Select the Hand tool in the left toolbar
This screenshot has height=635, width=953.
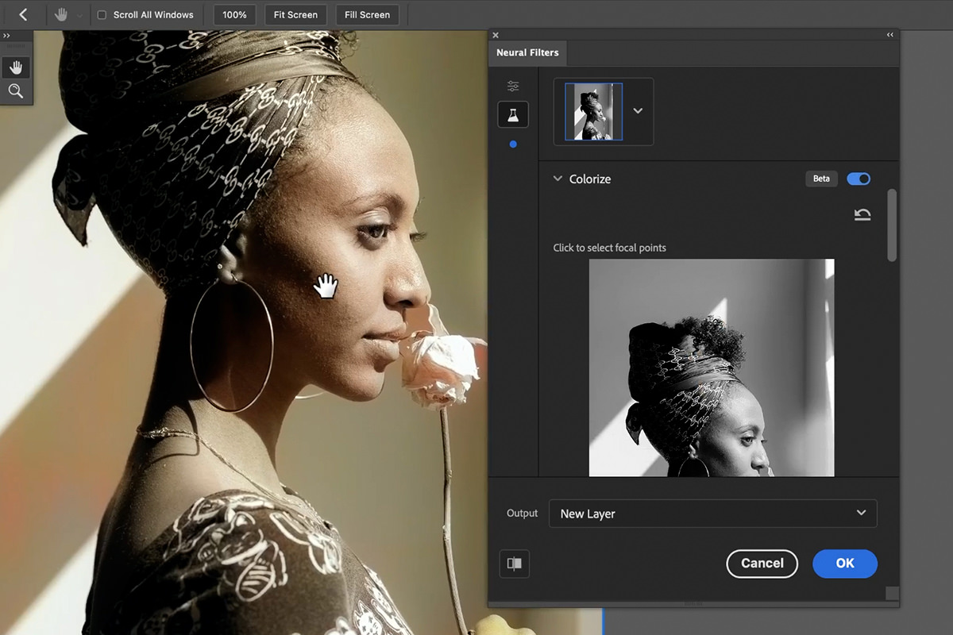(16, 67)
